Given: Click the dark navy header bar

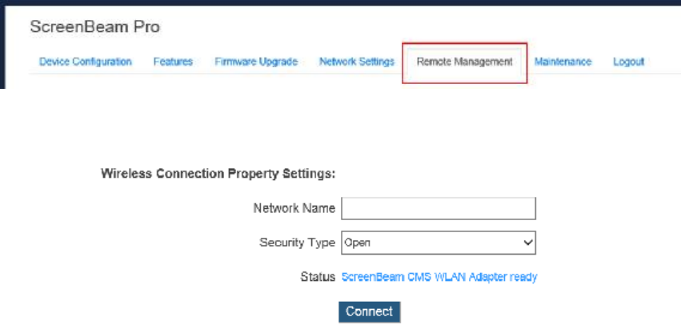Looking at the screenshot, I should pos(341,2).
